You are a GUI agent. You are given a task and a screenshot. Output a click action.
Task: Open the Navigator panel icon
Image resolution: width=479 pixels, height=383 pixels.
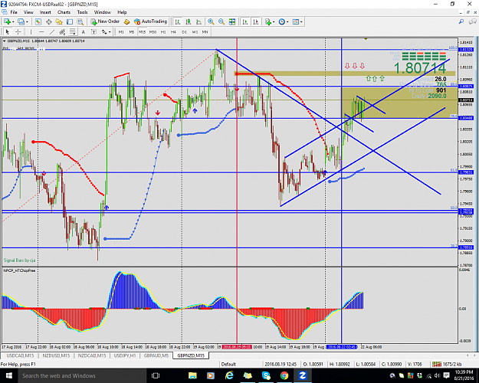(59, 21)
